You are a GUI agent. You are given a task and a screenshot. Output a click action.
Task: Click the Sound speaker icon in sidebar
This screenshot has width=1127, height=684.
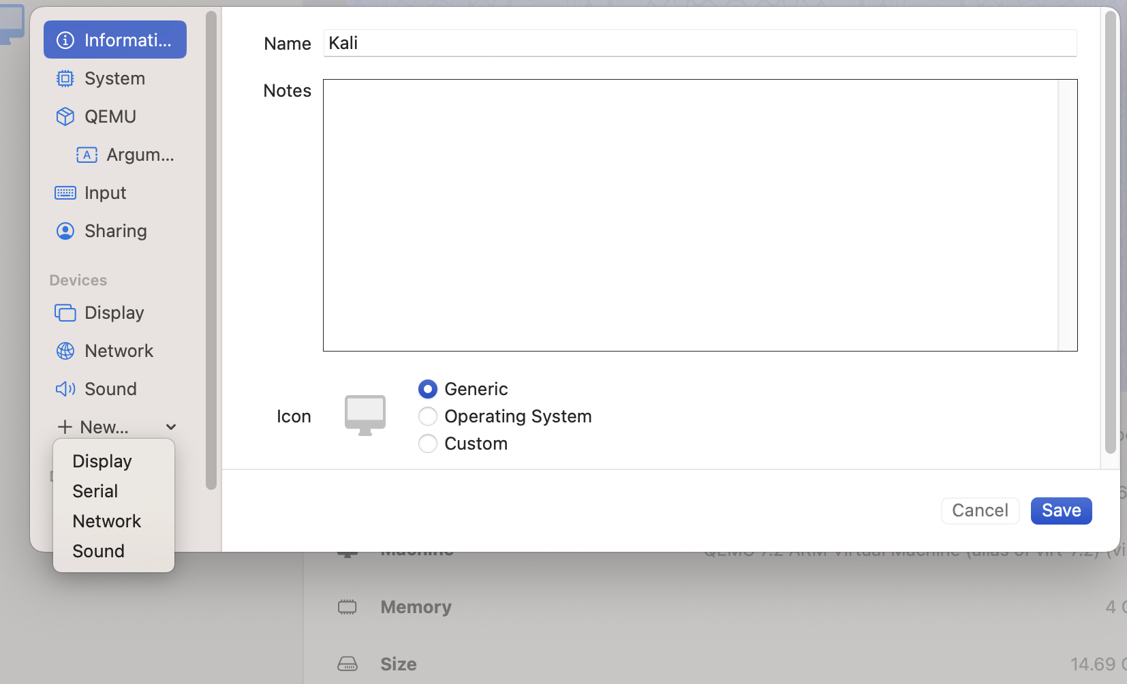click(65, 389)
